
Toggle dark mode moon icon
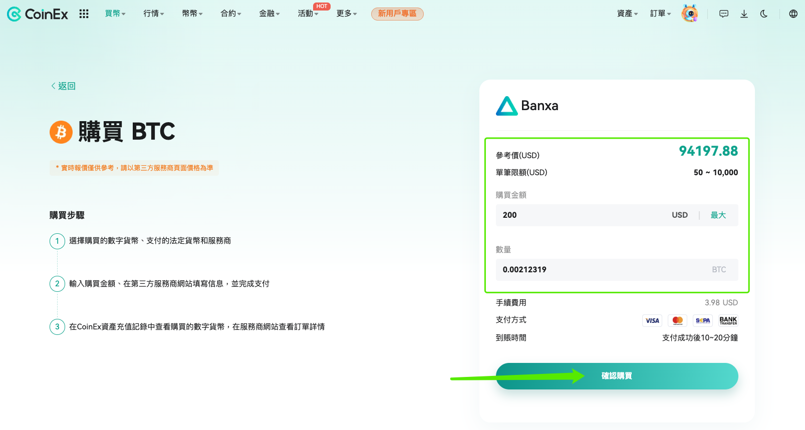click(x=764, y=14)
